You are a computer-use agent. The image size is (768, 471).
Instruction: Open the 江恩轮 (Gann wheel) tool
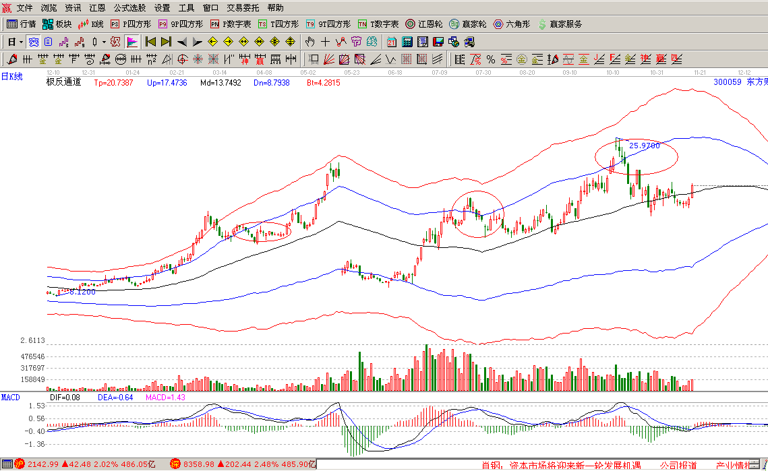pyautogui.click(x=423, y=24)
